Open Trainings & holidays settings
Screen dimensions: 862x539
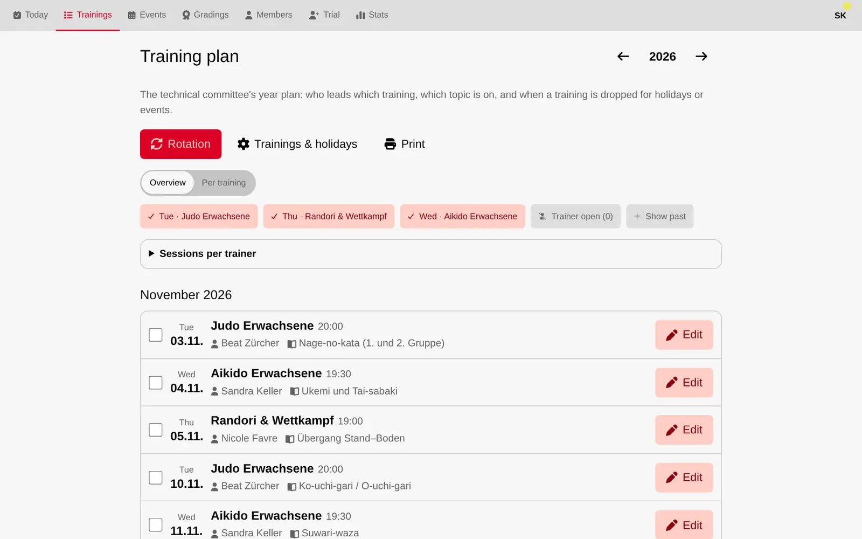297,144
